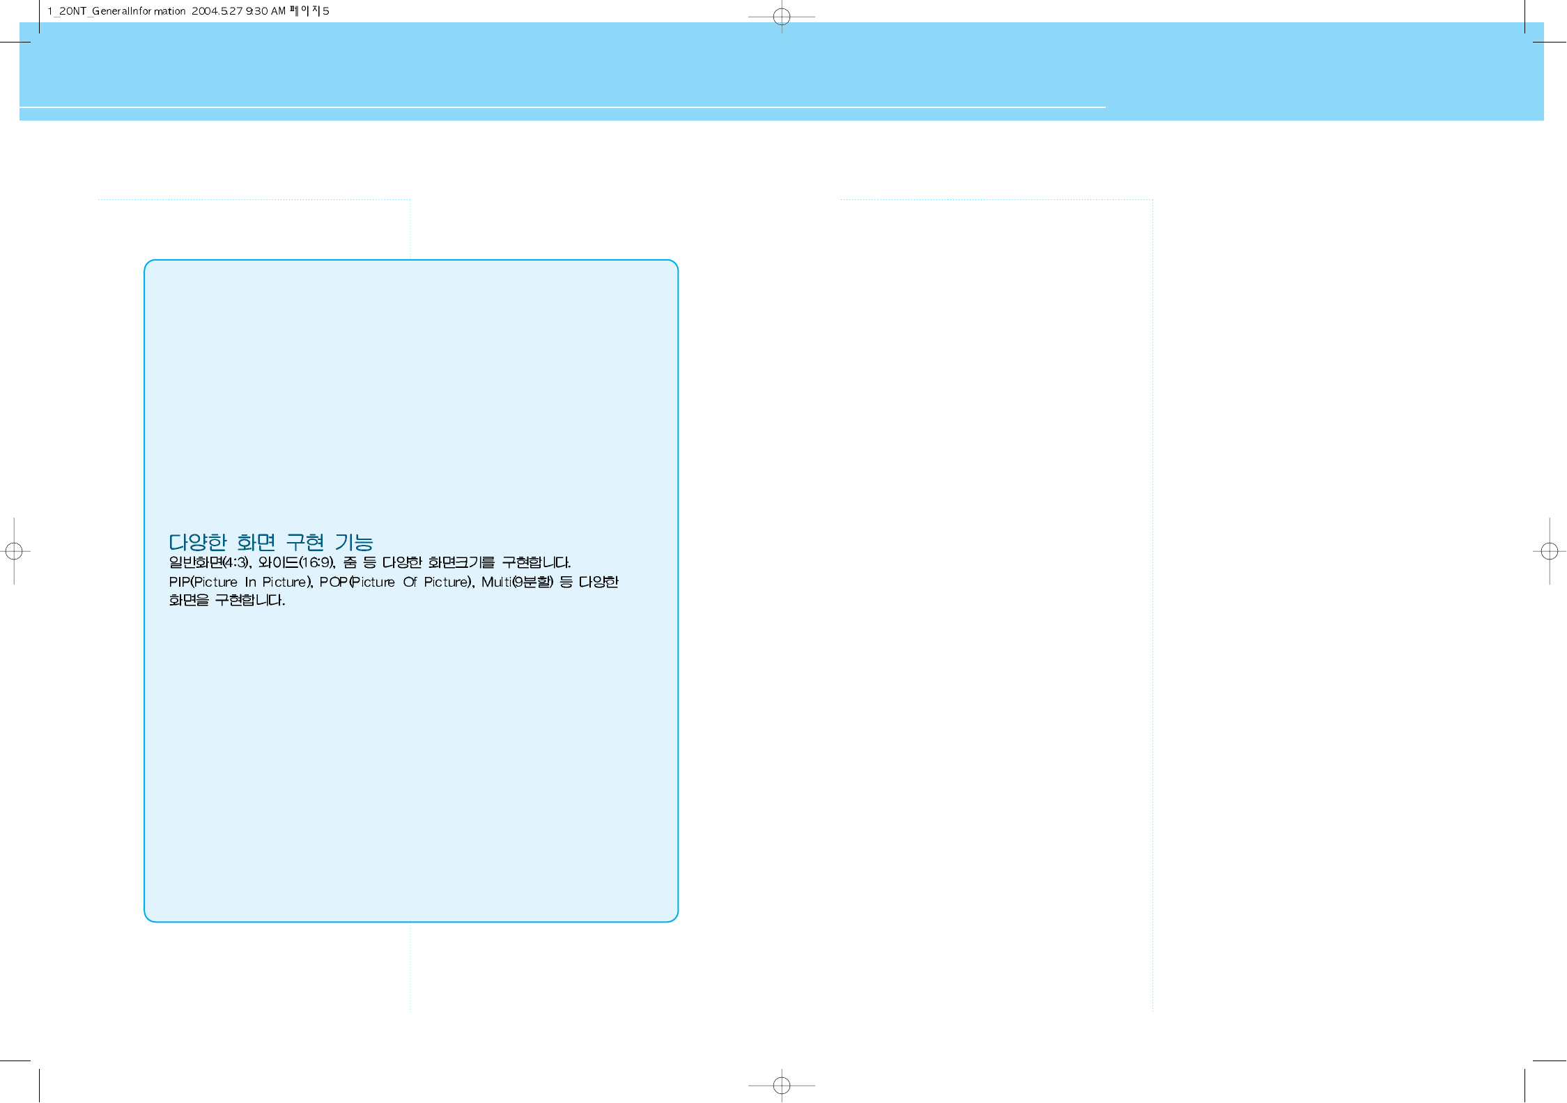
Task: Click header text '1_20NT_GeneralInformation 2004.5.27'
Action: [x=145, y=11]
